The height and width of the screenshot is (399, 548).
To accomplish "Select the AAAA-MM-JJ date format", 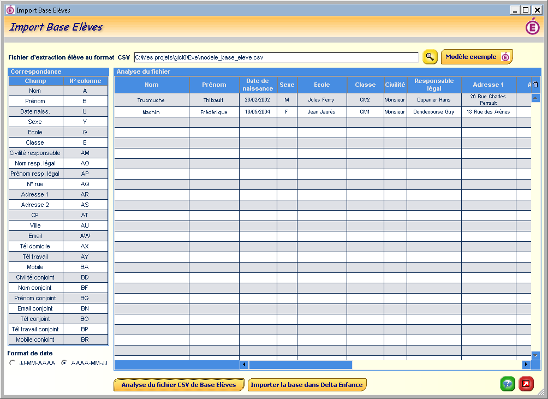I will (x=64, y=363).
